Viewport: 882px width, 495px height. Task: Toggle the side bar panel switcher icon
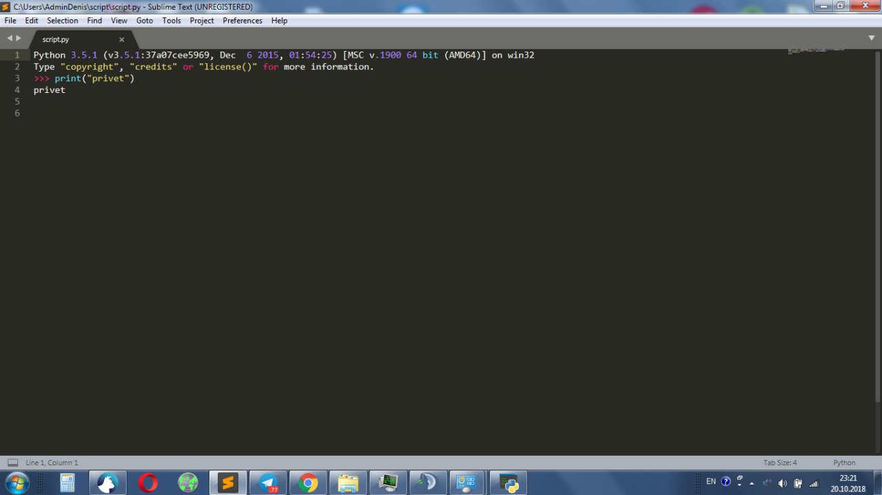click(x=12, y=463)
